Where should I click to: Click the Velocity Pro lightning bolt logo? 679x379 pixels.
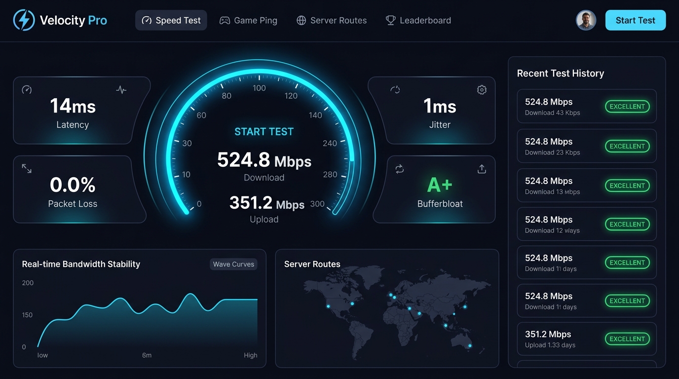point(24,21)
